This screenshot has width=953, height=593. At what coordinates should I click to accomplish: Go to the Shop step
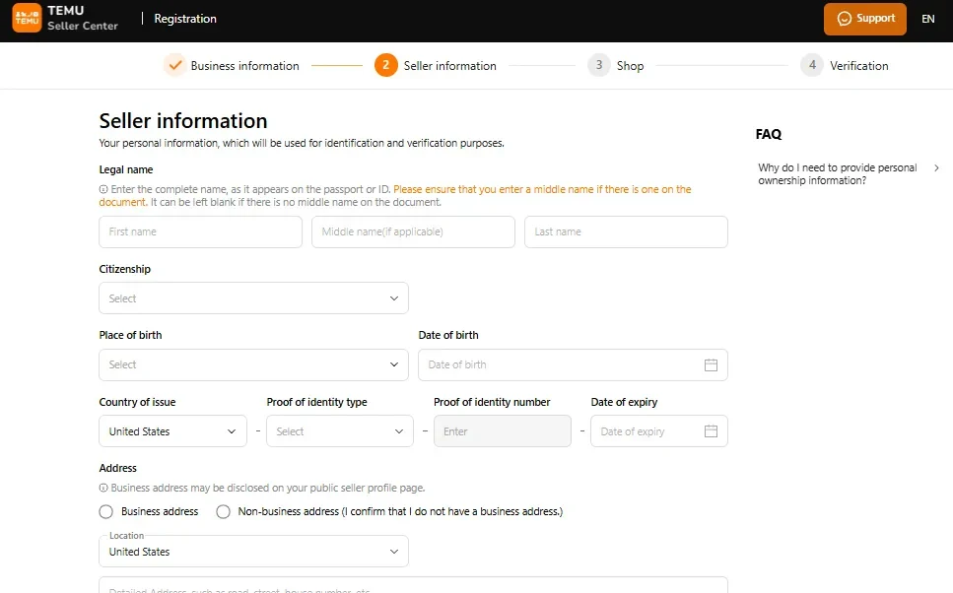coord(615,65)
